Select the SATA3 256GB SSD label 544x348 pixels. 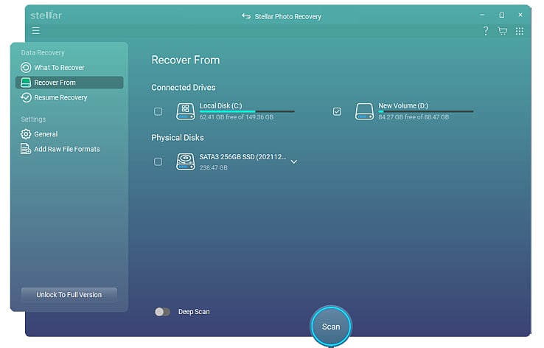pos(243,157)
